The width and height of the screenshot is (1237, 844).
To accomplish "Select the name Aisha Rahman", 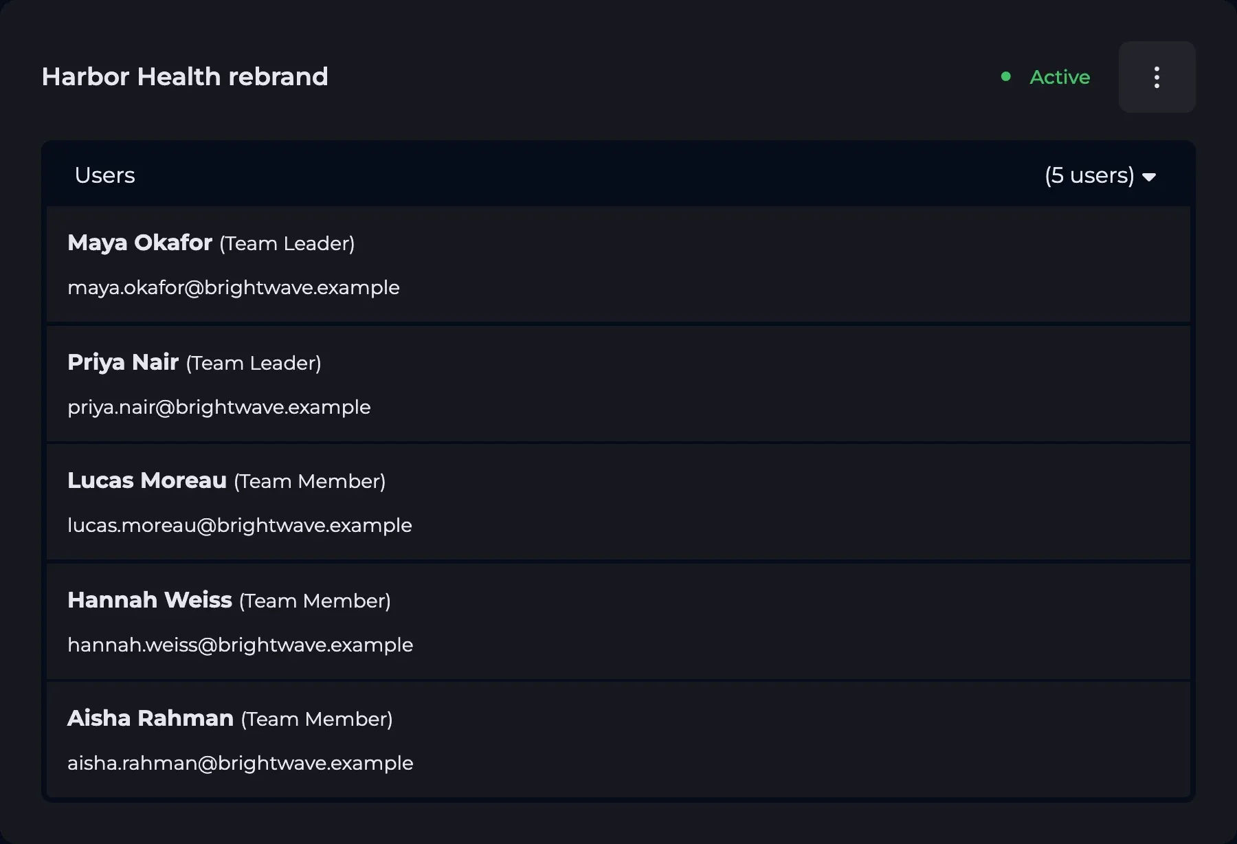I will pos(151,718).
